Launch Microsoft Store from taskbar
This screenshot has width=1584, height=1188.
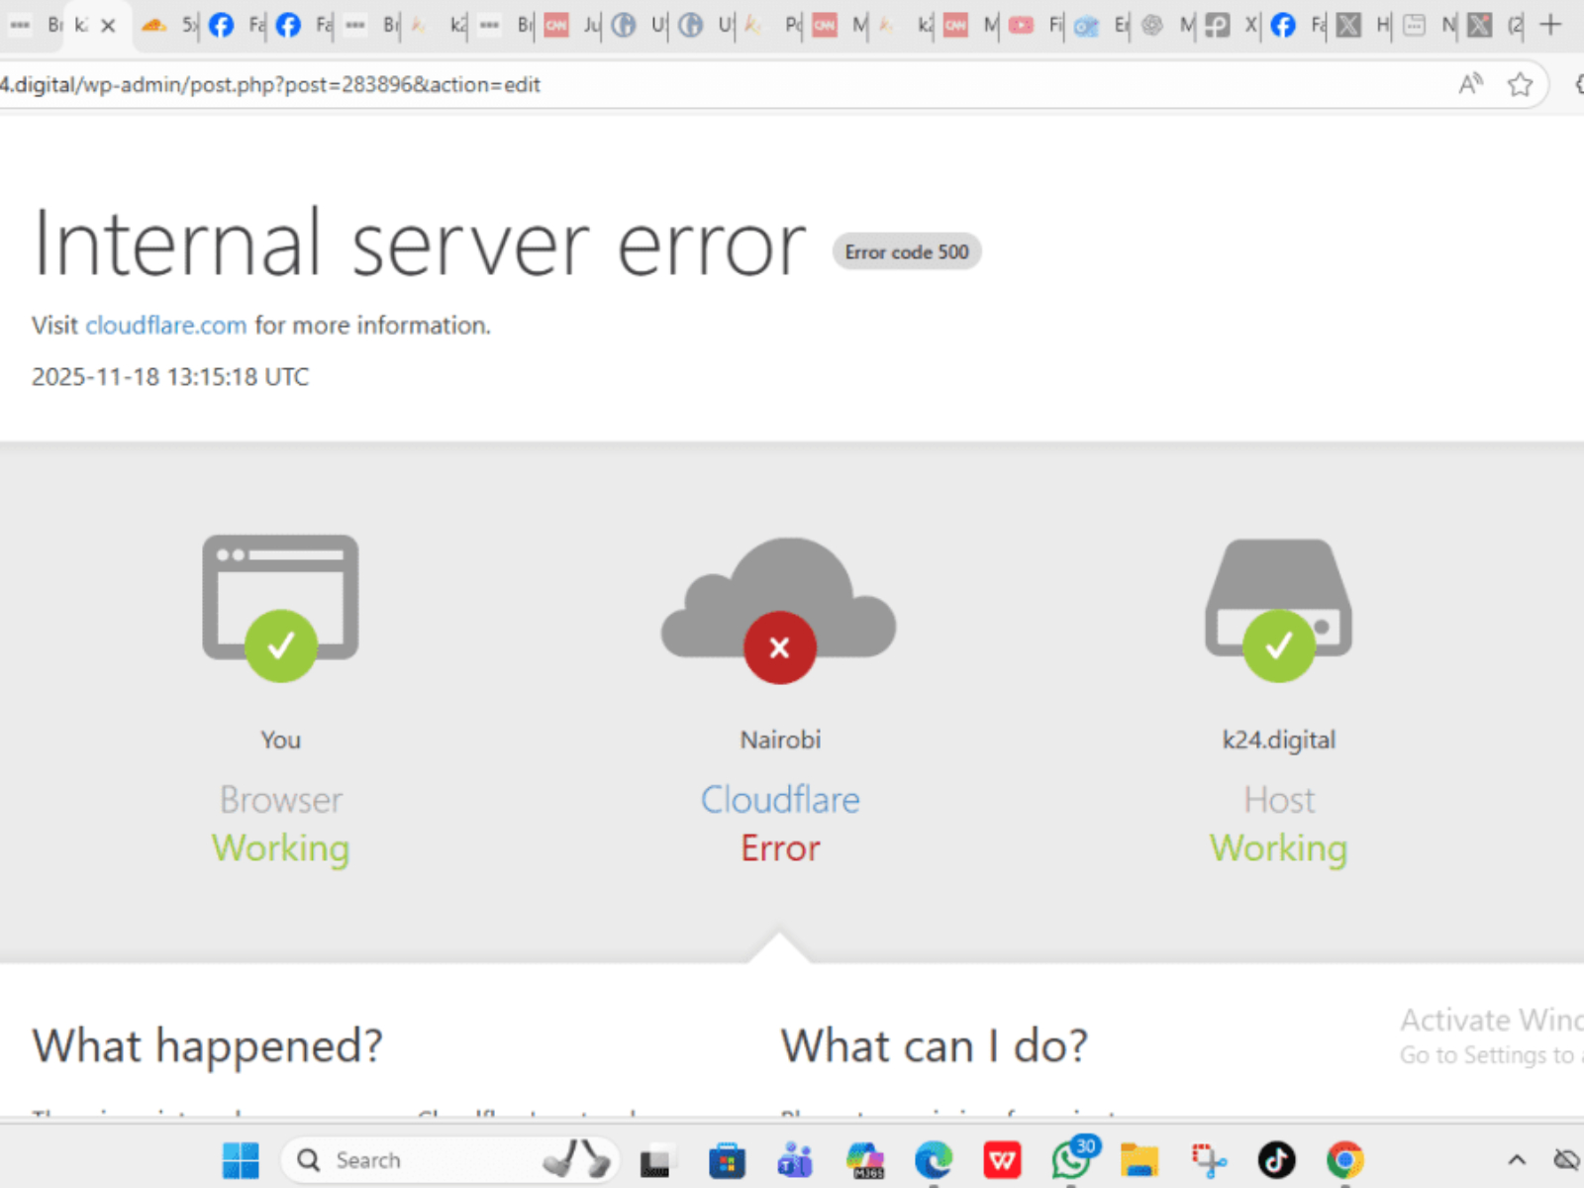tap(727, 1160)
